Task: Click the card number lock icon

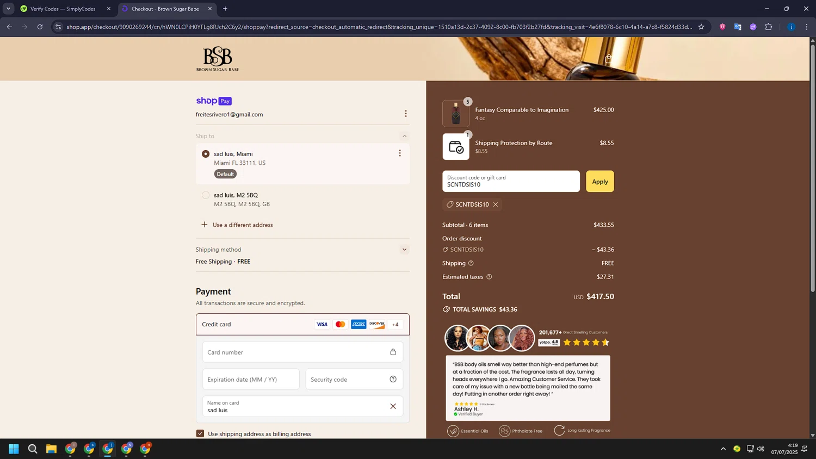Action: (x=393, y=352)
